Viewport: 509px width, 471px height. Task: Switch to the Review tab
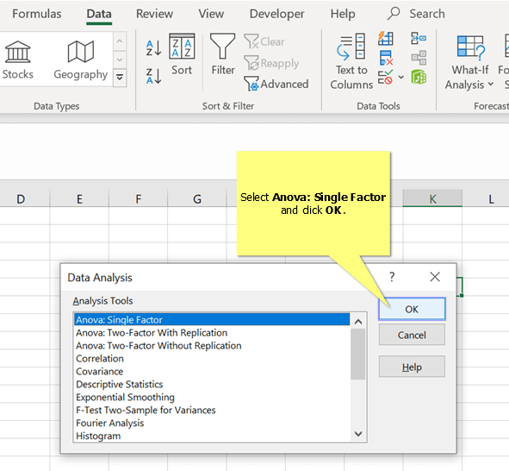(154, 14)
